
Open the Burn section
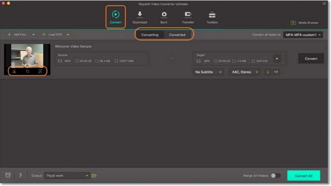164,17
